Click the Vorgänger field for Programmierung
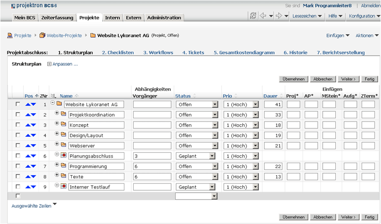The image size is (381, 224). (x=152, y=166)
